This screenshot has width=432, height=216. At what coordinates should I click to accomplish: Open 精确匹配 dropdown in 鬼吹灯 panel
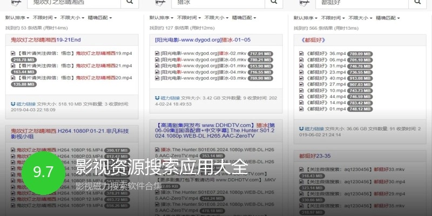tap(100, 18)
